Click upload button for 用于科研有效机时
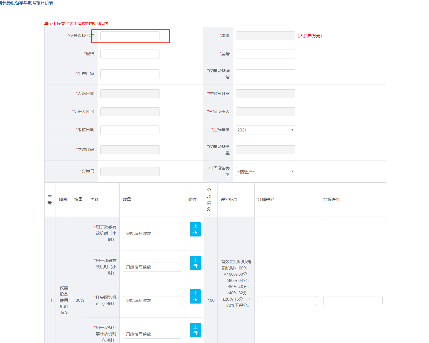Screen dimensions: 429x343 (195, 263)
